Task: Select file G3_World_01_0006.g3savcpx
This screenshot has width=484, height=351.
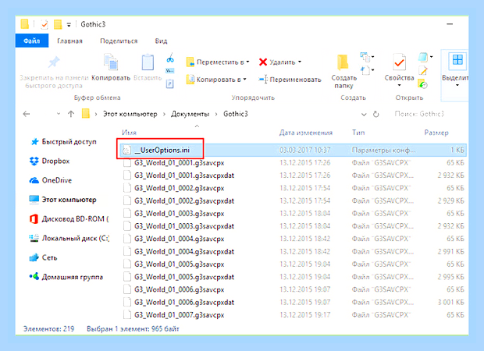Action: 179,289
